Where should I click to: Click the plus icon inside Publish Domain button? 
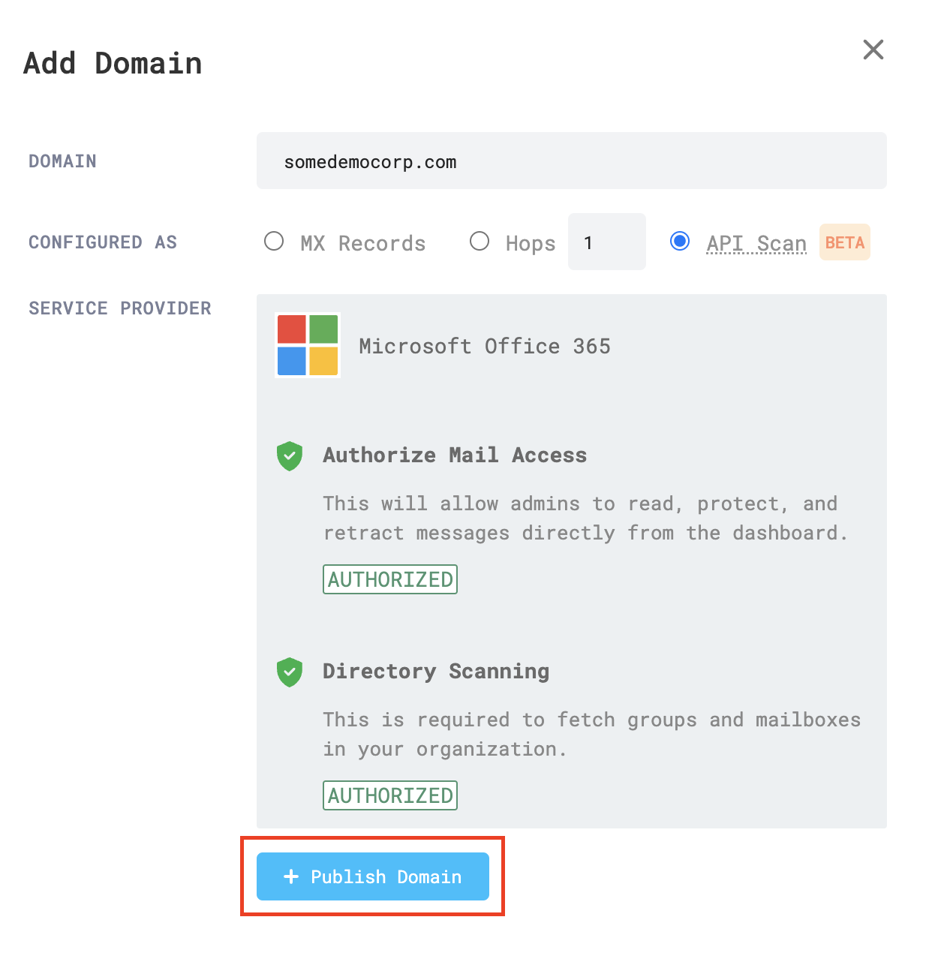pyautogui.click(x=290, y=876)
